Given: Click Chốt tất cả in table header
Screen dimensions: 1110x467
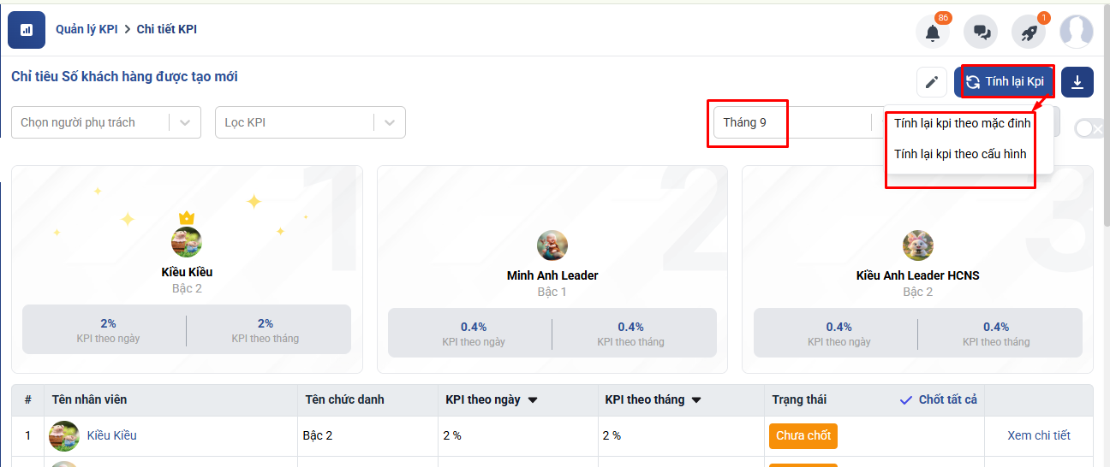Looking at the screenshot, I should [939, 399].
